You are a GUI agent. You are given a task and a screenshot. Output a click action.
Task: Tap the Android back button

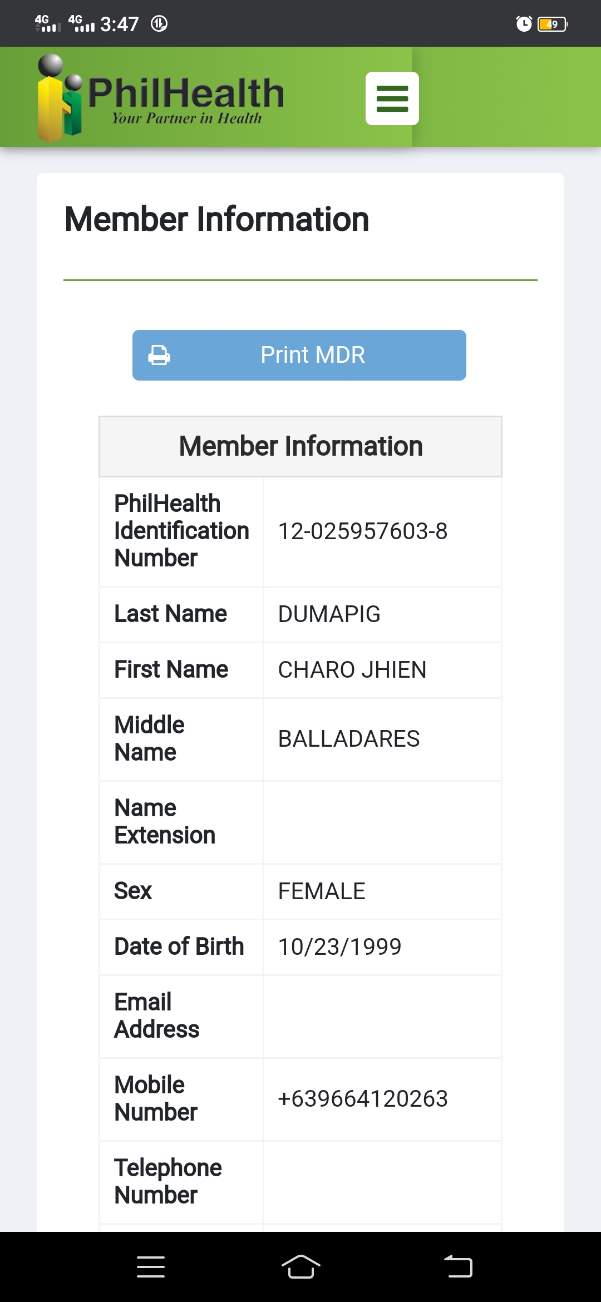(x=458, y=1267)
